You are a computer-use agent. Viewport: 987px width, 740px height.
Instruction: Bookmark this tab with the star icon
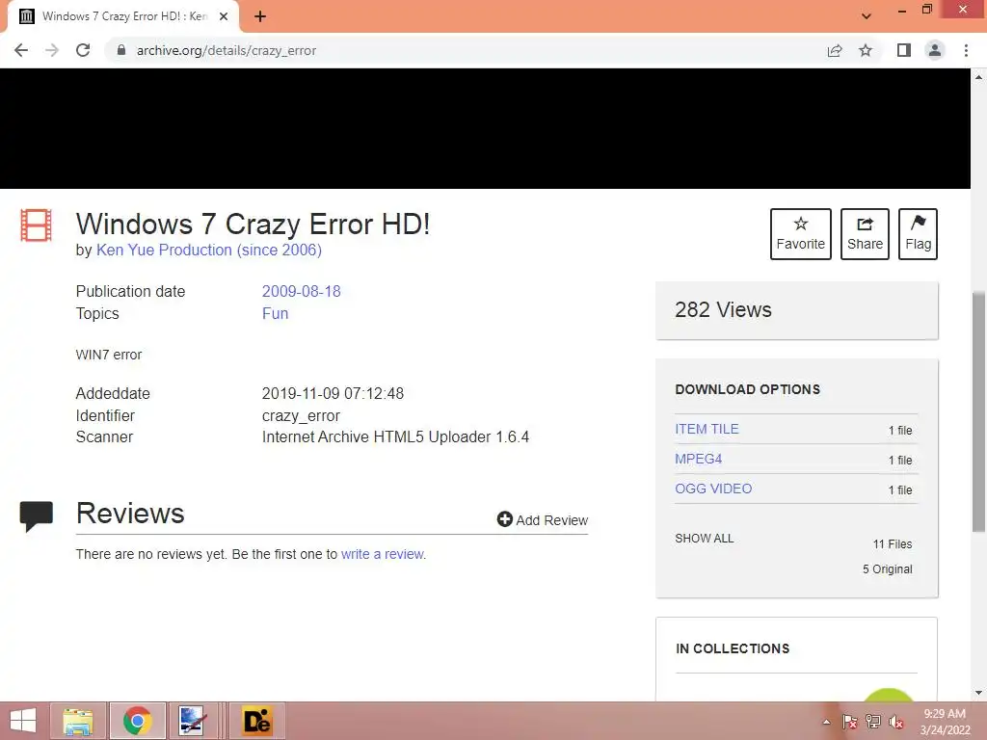[866, 50]
